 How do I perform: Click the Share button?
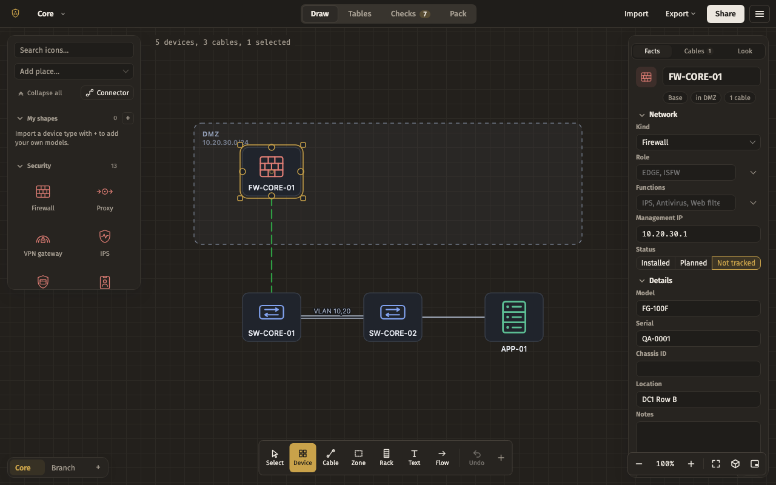[725, 14]
